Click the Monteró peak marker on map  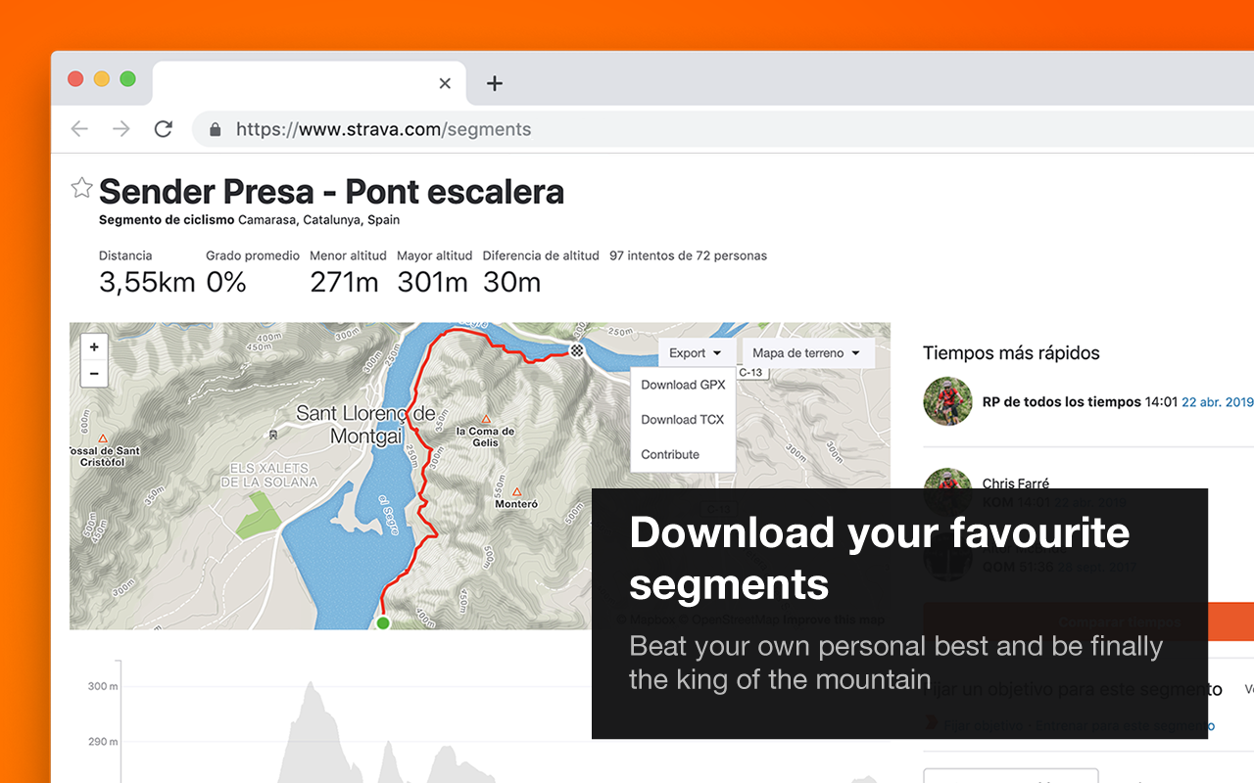[x=516, y=492]
